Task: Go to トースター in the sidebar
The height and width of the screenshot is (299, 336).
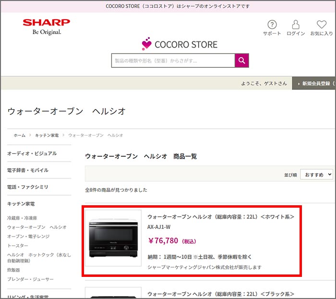Action: pos(18,245)
